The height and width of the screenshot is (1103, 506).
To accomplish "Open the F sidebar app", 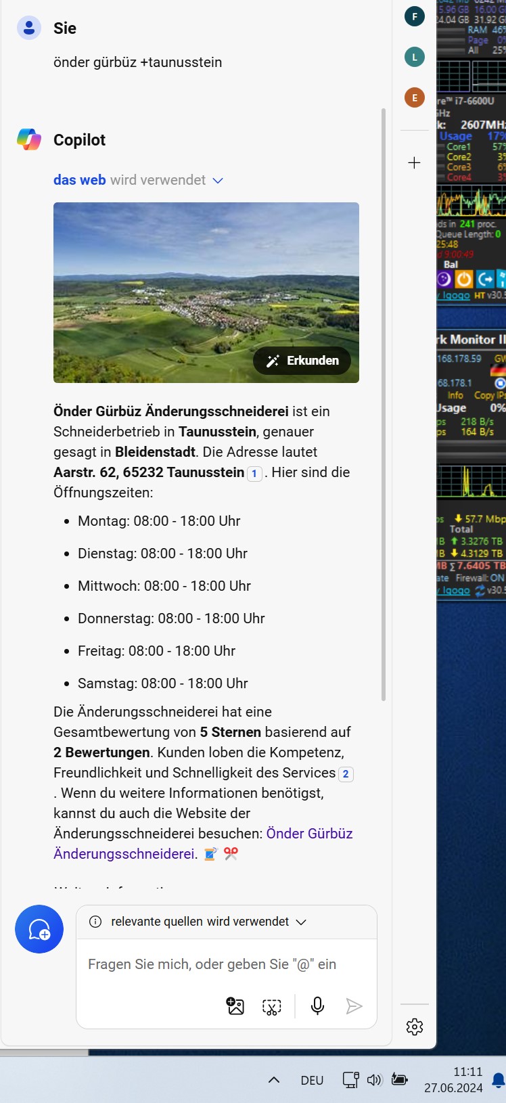I will (415, 16).
